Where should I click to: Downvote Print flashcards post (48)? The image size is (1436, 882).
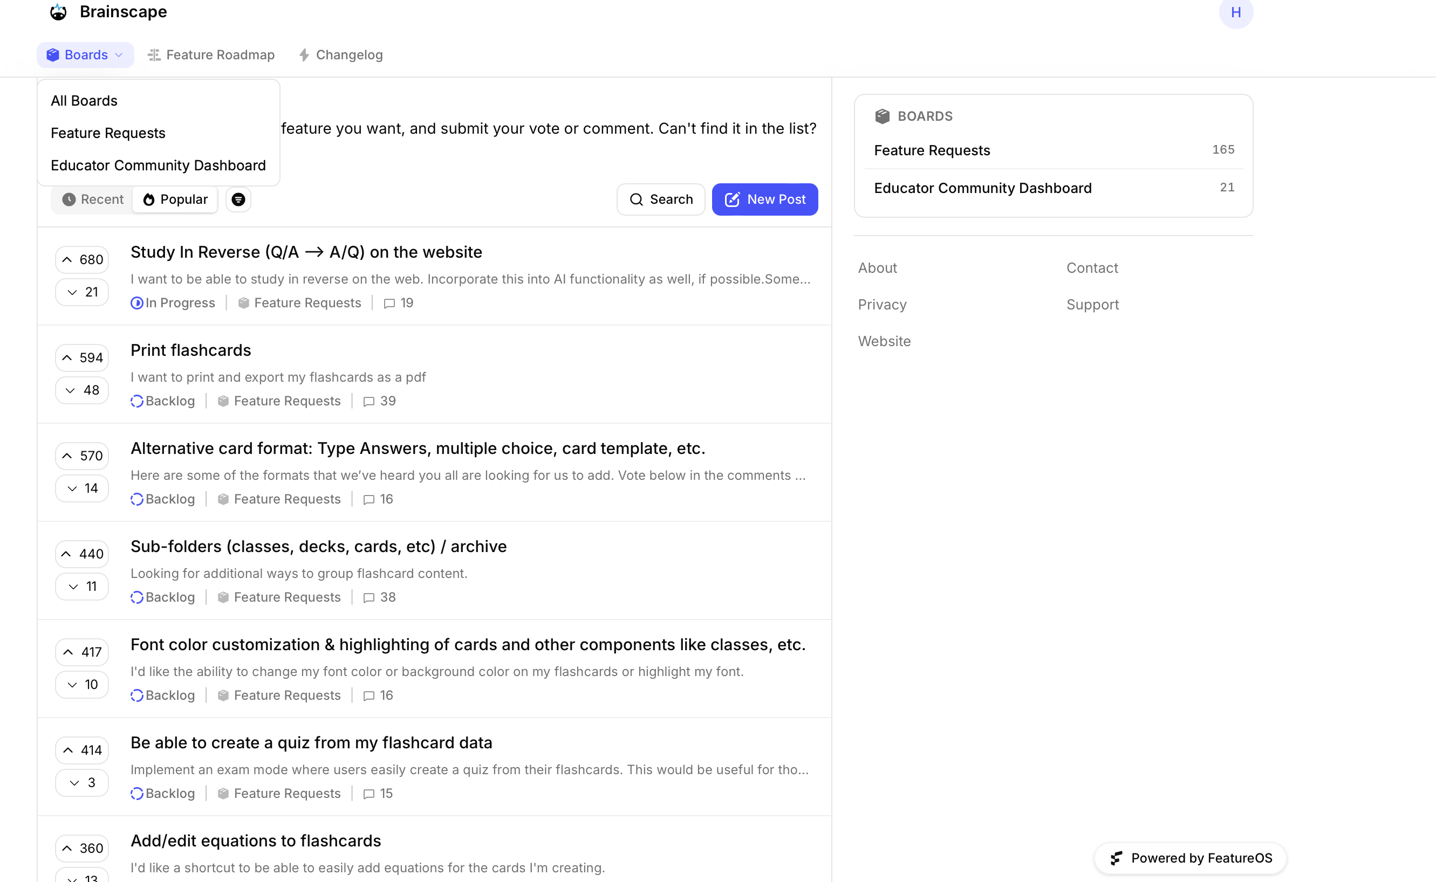(83, 390)
